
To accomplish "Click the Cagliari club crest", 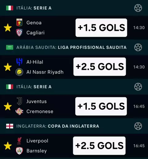I will point(19,33).
